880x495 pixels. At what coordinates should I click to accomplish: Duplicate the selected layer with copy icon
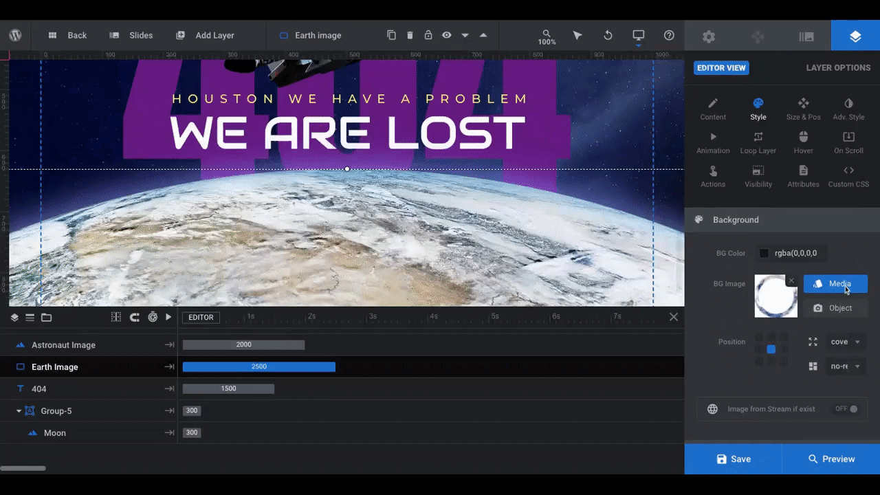(x=391, y=35)
